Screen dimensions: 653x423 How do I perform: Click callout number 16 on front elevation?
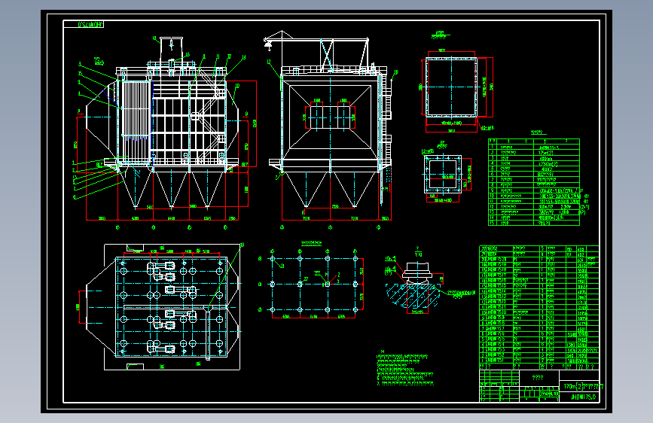pyautogui.click(x=188, y=54)
